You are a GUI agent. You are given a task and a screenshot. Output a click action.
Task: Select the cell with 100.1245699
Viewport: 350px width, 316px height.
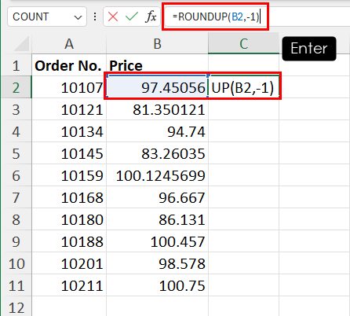(x=157, y=175)
